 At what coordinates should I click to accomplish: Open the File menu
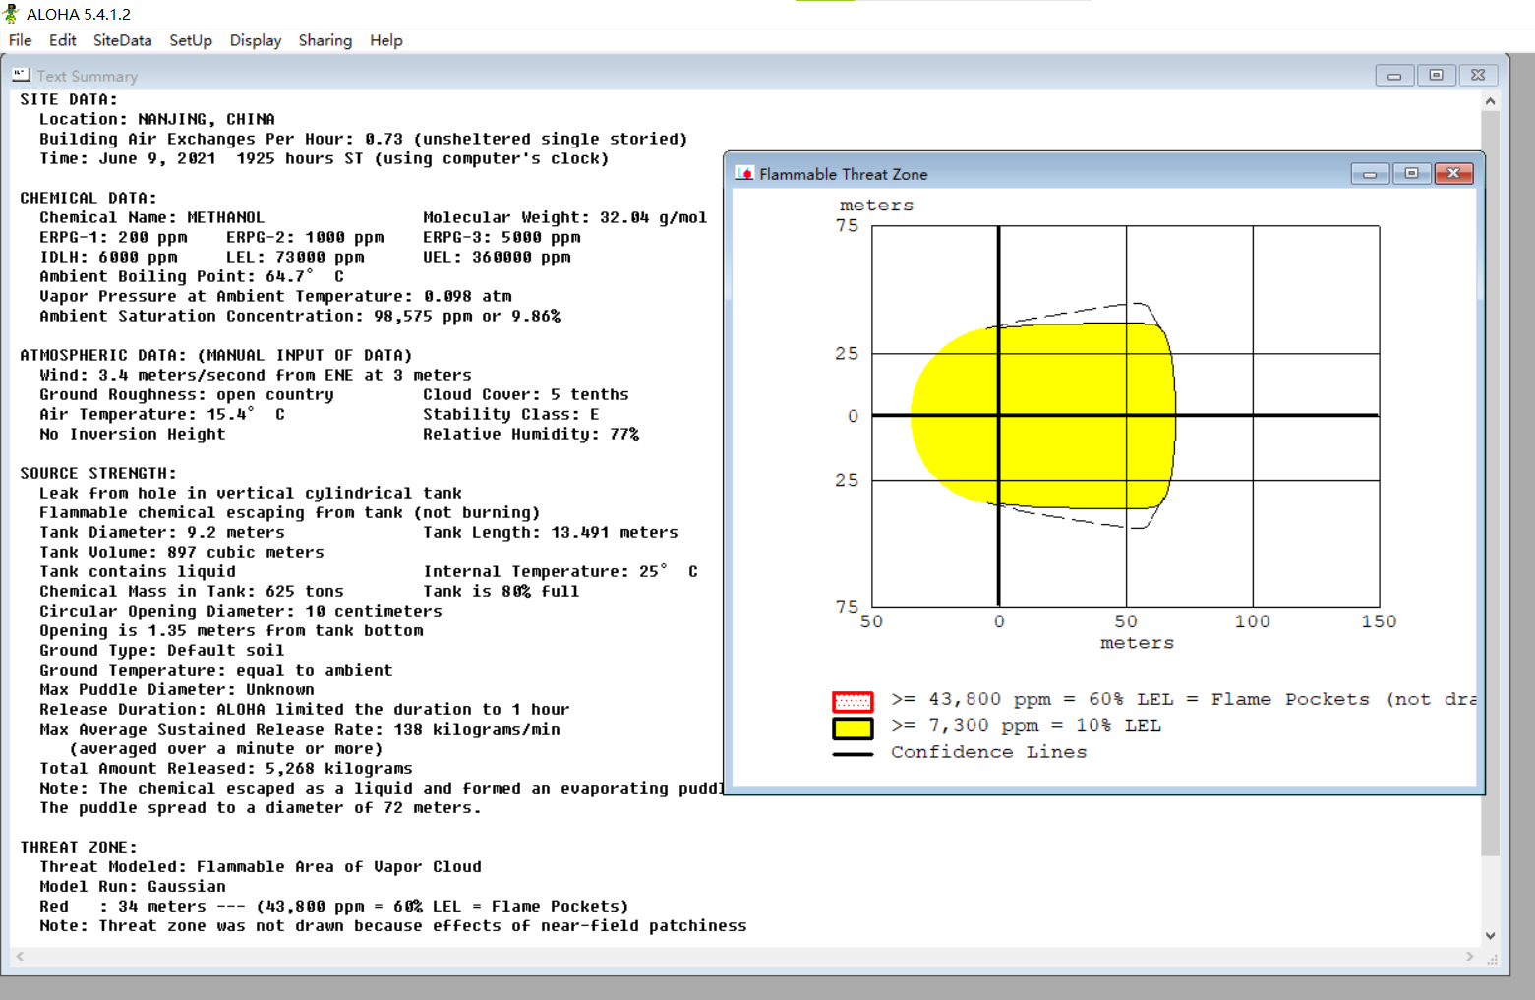coord(20,40)
